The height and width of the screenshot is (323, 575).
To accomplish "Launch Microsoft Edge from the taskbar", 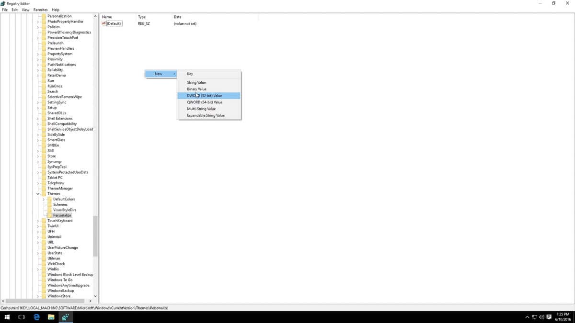I will [36, 317].
